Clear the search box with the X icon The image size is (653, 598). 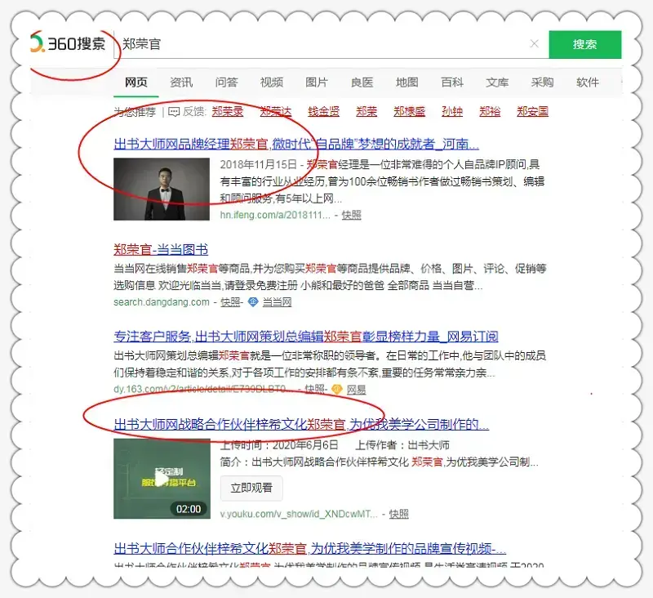(535, 44)
